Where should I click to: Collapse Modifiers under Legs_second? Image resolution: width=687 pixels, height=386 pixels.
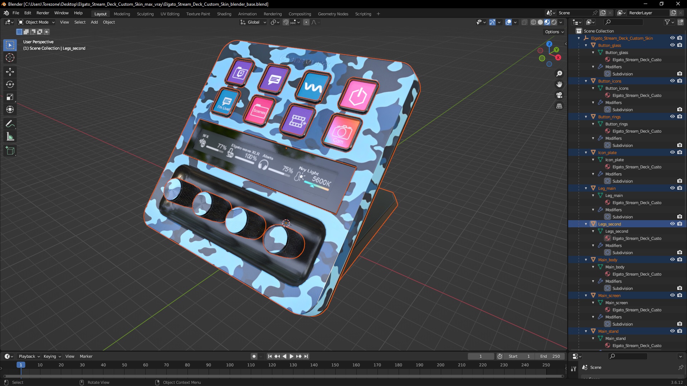tap(593, 246)
